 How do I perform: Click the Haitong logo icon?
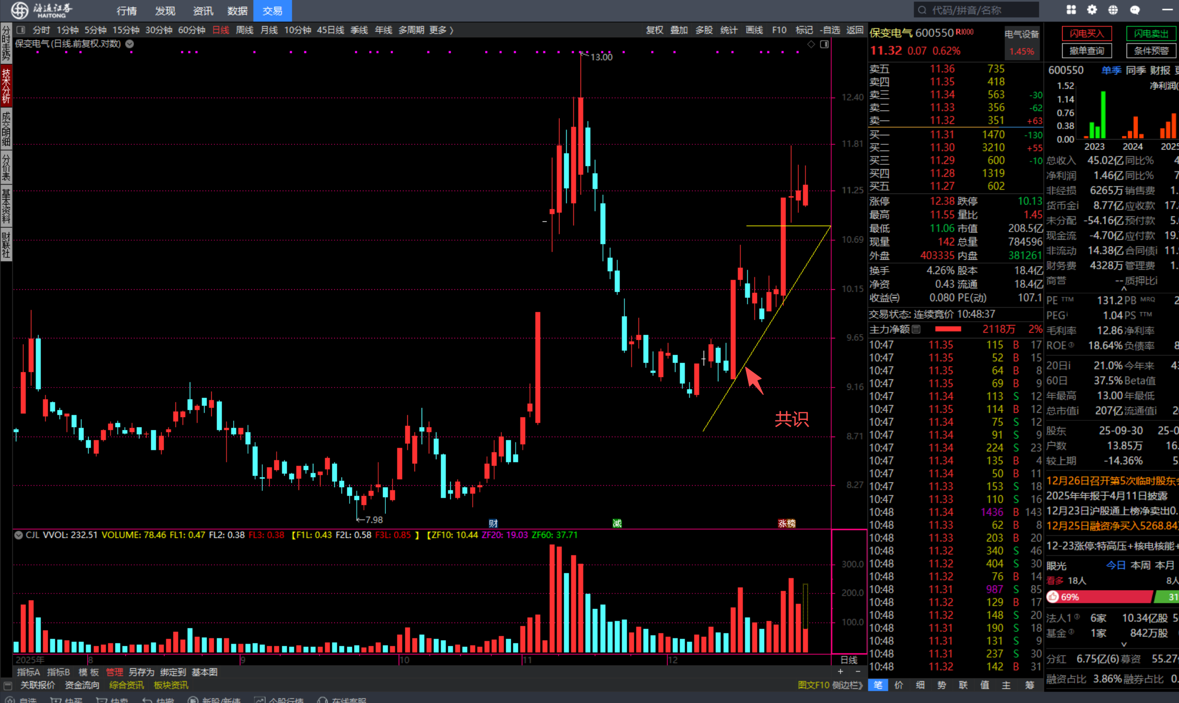[x=20, y=10]
